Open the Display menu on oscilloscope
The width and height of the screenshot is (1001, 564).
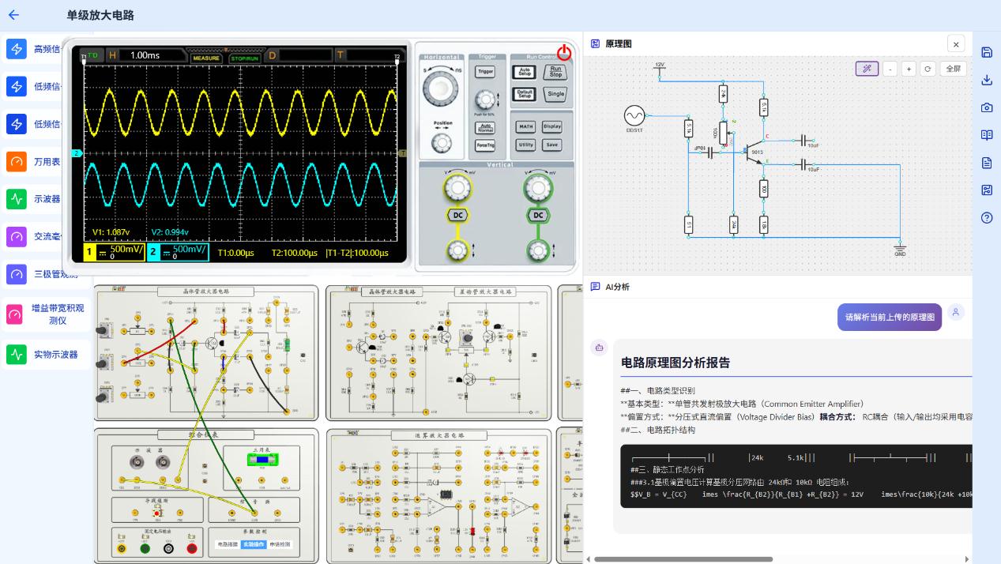pyautogui.click(x=552, y=126)
